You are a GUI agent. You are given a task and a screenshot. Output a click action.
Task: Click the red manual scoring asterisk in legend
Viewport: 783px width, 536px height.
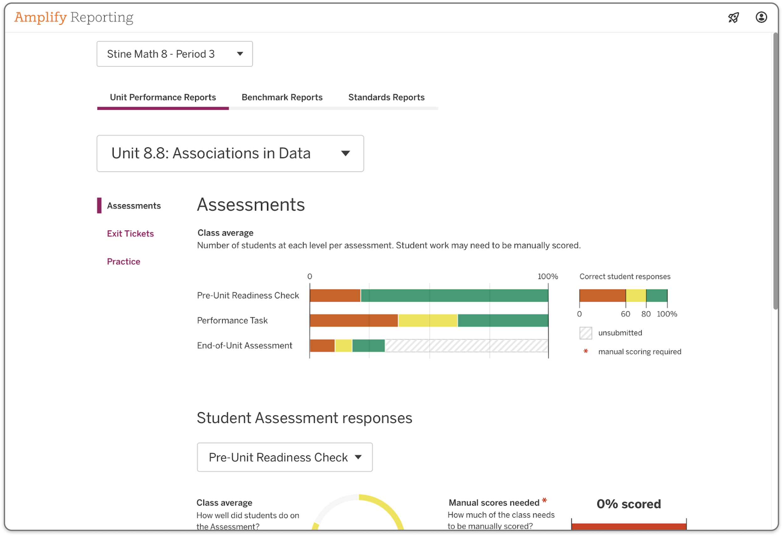point(586,351)
